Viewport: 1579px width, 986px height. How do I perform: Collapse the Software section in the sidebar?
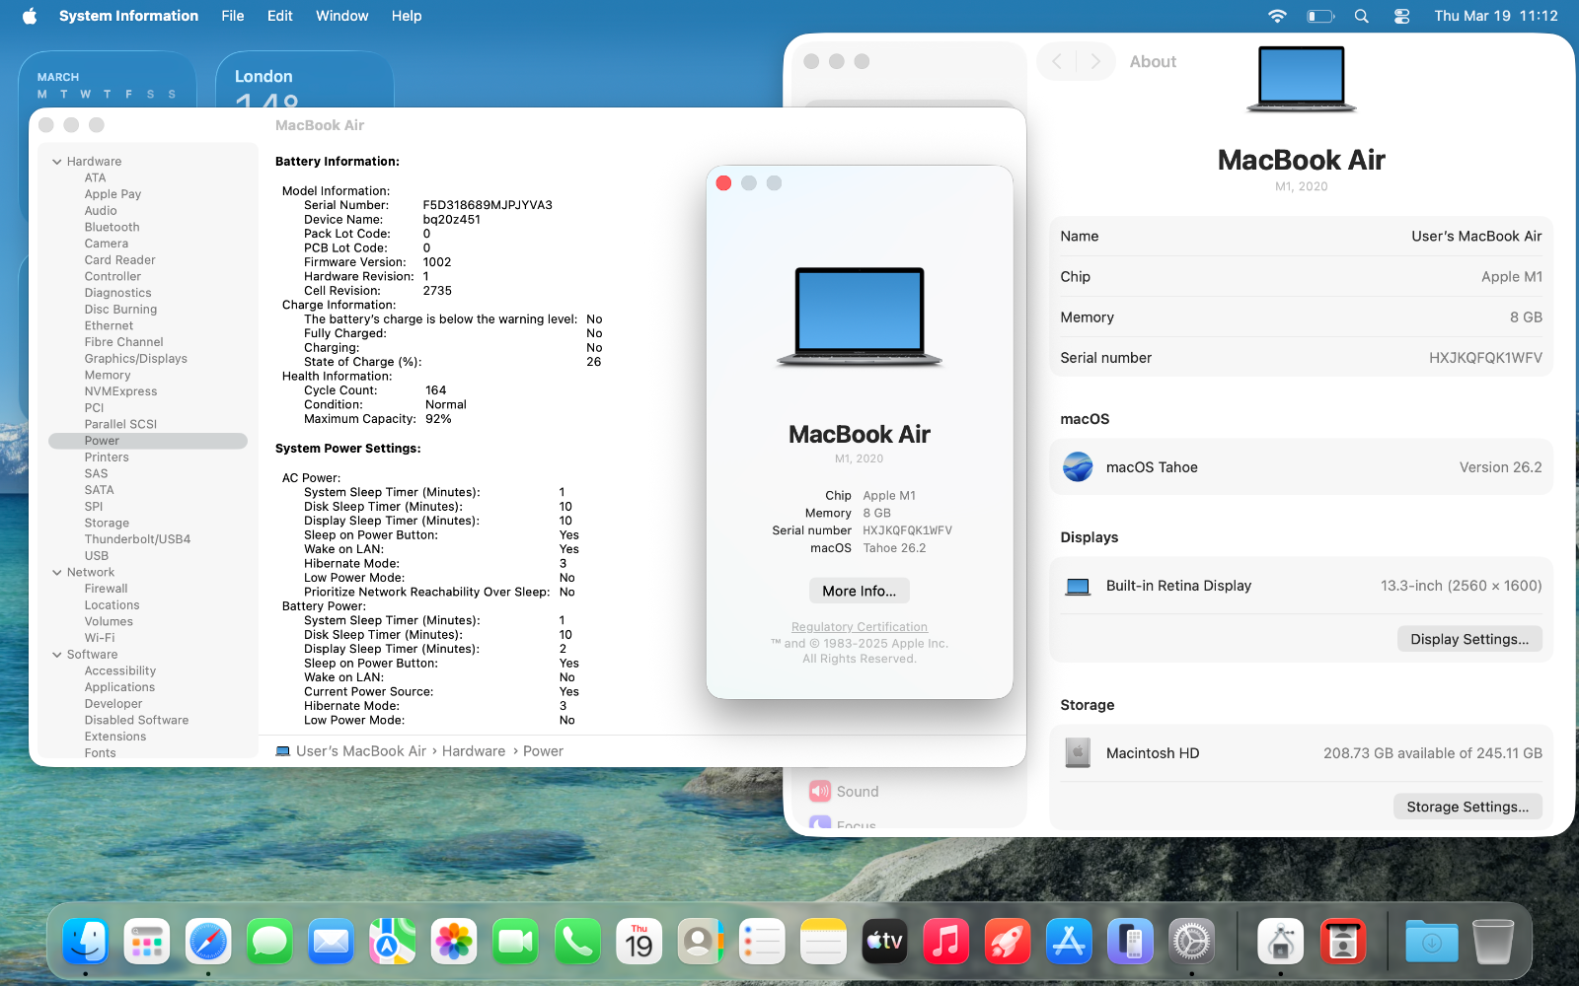click(x=57, y=655)
